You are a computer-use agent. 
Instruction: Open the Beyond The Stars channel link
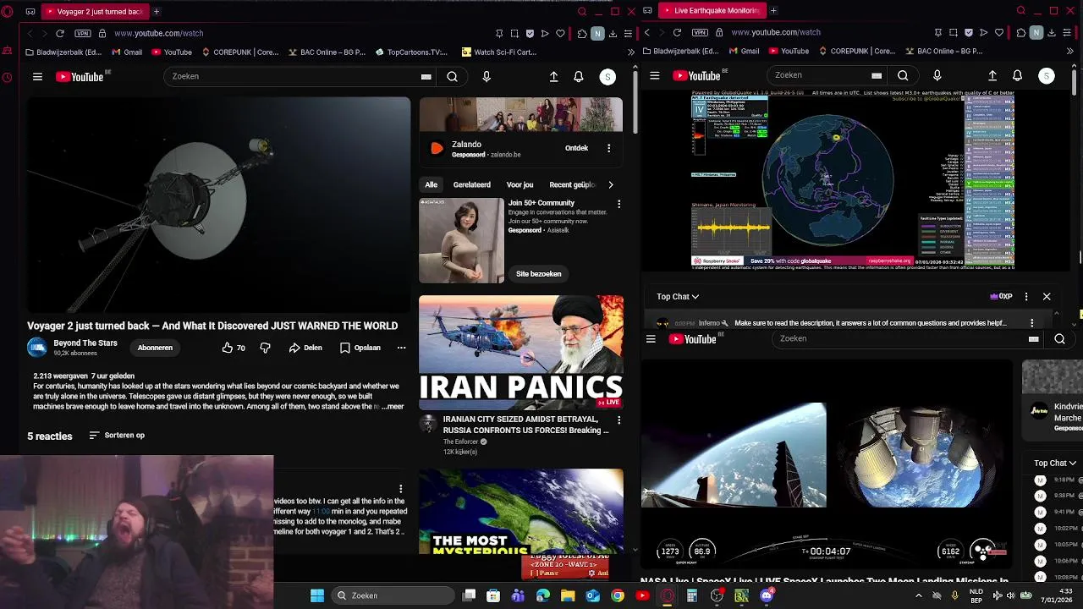[85, 343]
